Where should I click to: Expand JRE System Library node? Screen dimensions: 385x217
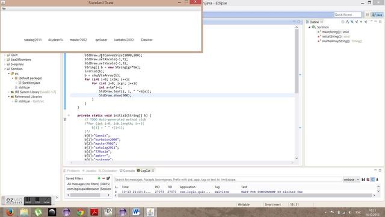pos(8,92)
